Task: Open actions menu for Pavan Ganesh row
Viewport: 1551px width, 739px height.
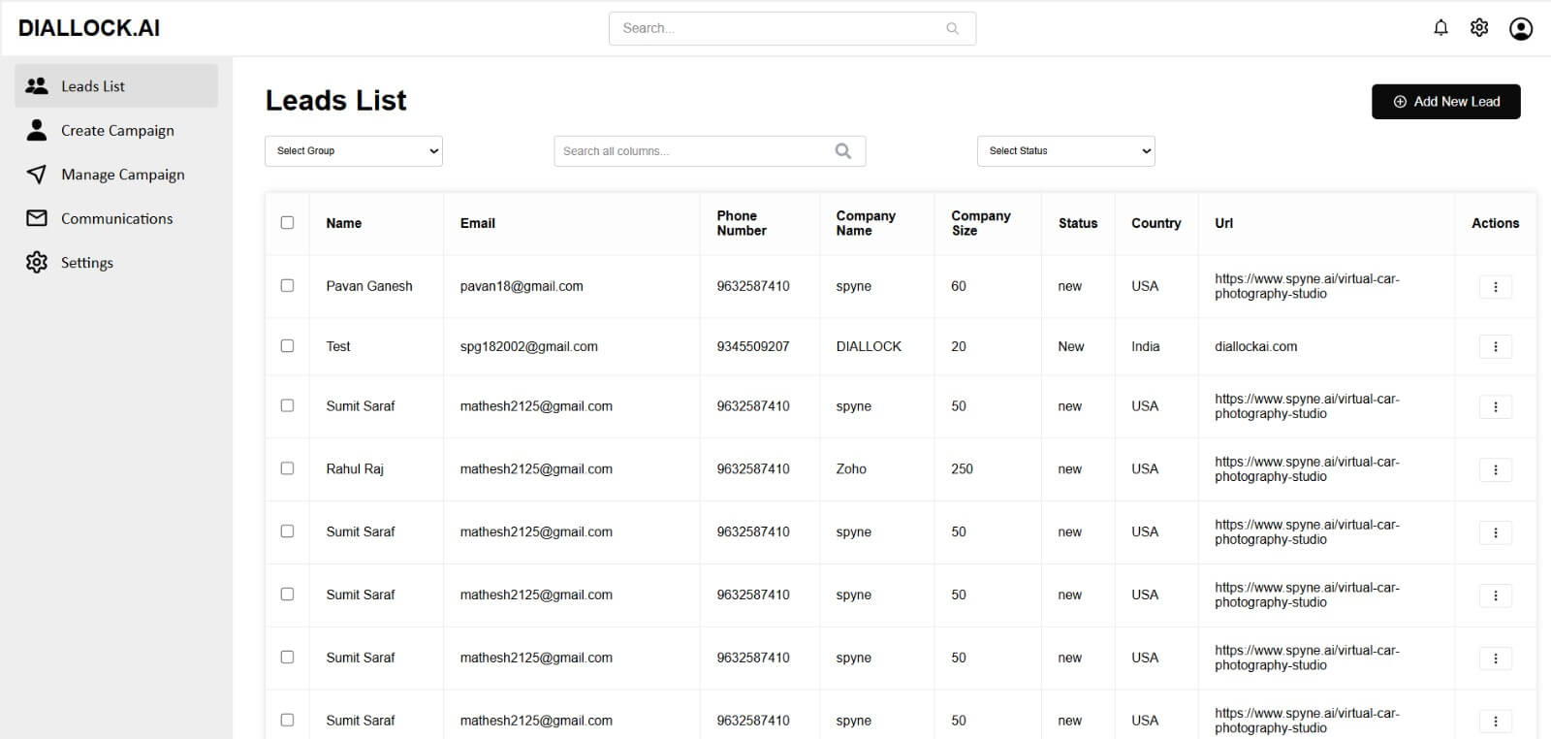Action: coord(1496,286)
